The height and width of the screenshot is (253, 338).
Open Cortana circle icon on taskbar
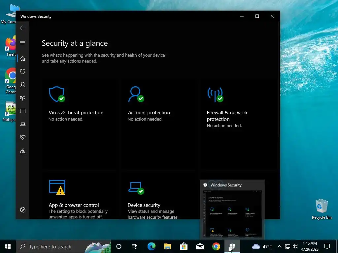119,246
